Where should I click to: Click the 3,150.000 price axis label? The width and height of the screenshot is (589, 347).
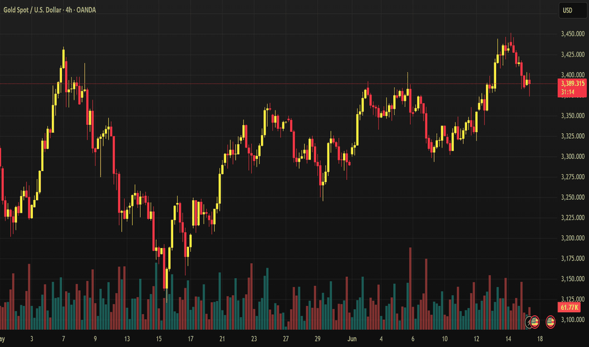click(x=573, y=279)
